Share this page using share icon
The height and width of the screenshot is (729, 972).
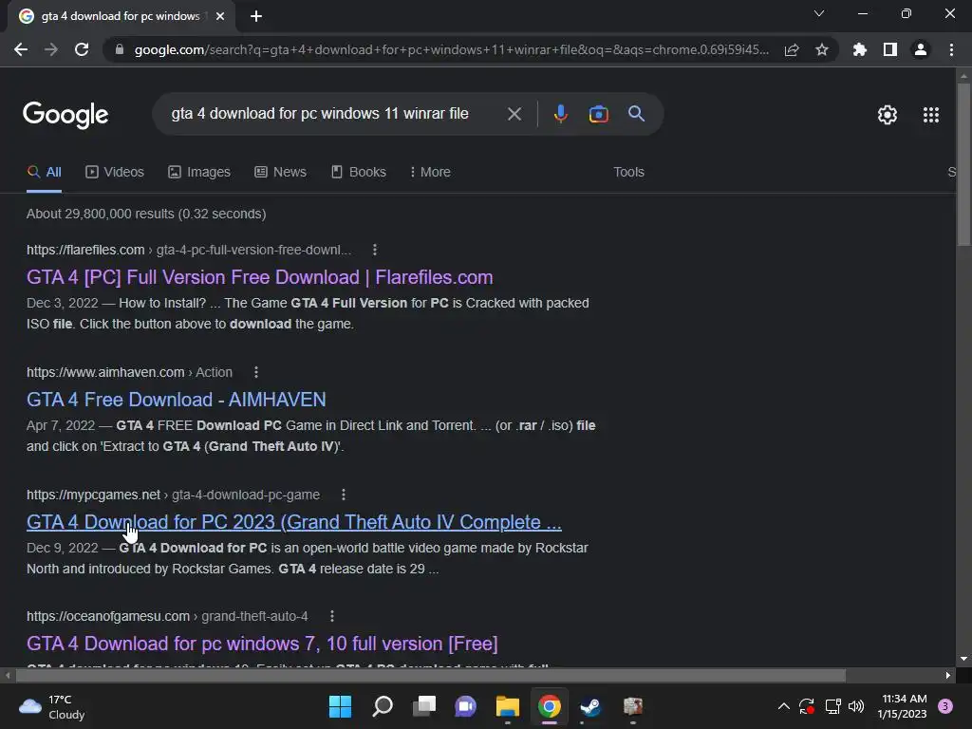pos(792,49)
